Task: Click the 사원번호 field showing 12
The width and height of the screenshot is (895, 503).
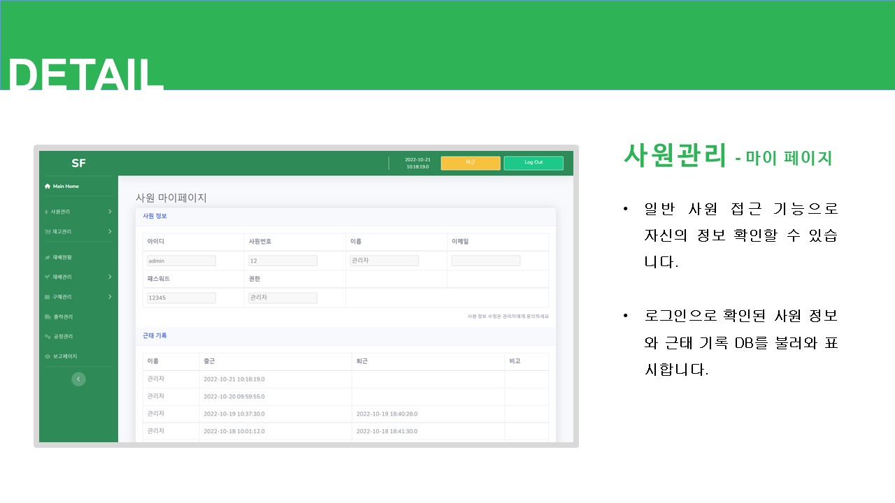Action: (282, 261)
